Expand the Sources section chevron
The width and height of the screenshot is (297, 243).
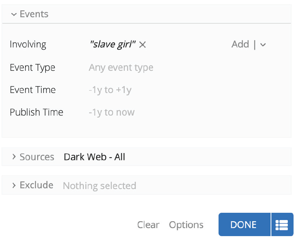click(14, 157)
